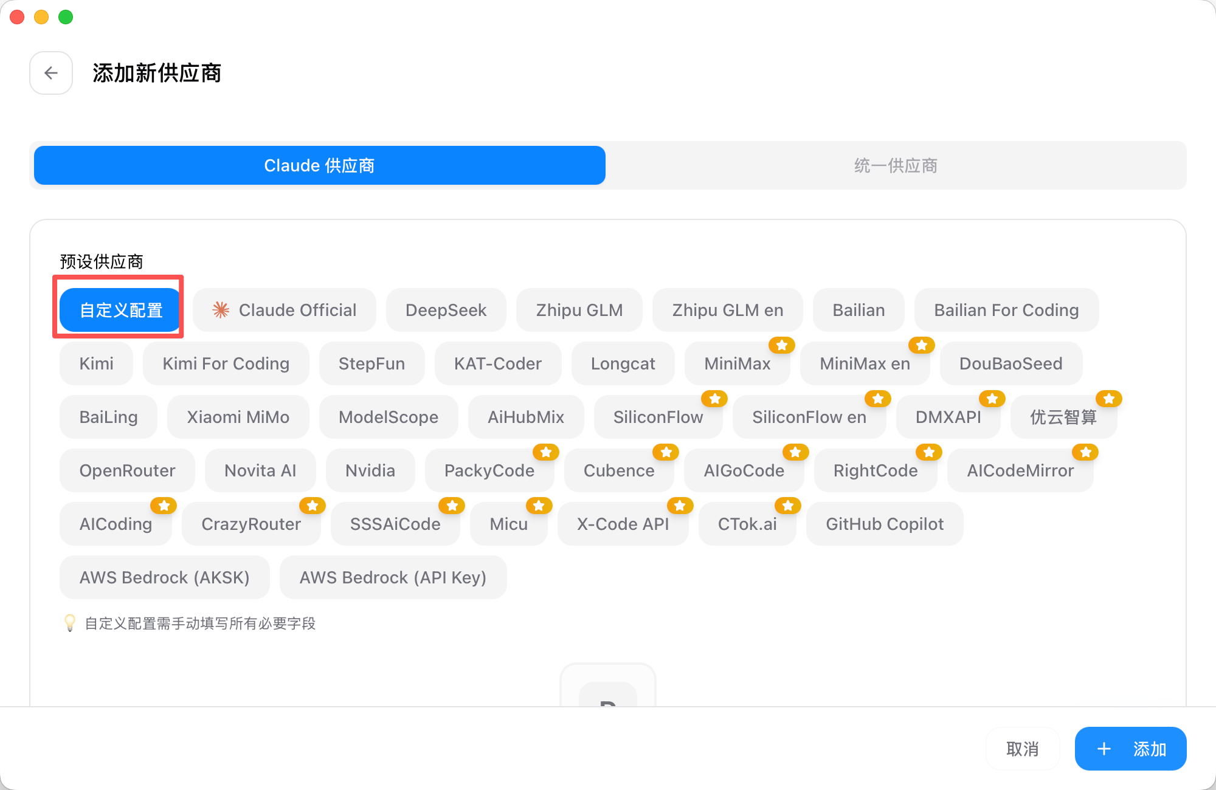Switch to Claude 供应商 tab

click(x=320, y=165)
